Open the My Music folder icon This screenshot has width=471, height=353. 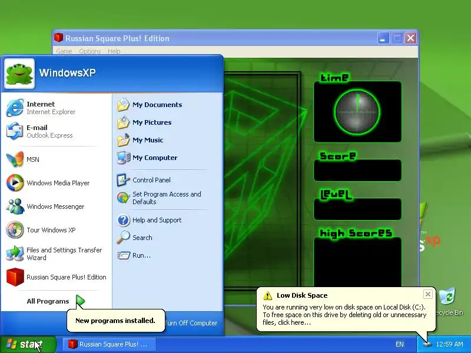[x=123, y=140]
